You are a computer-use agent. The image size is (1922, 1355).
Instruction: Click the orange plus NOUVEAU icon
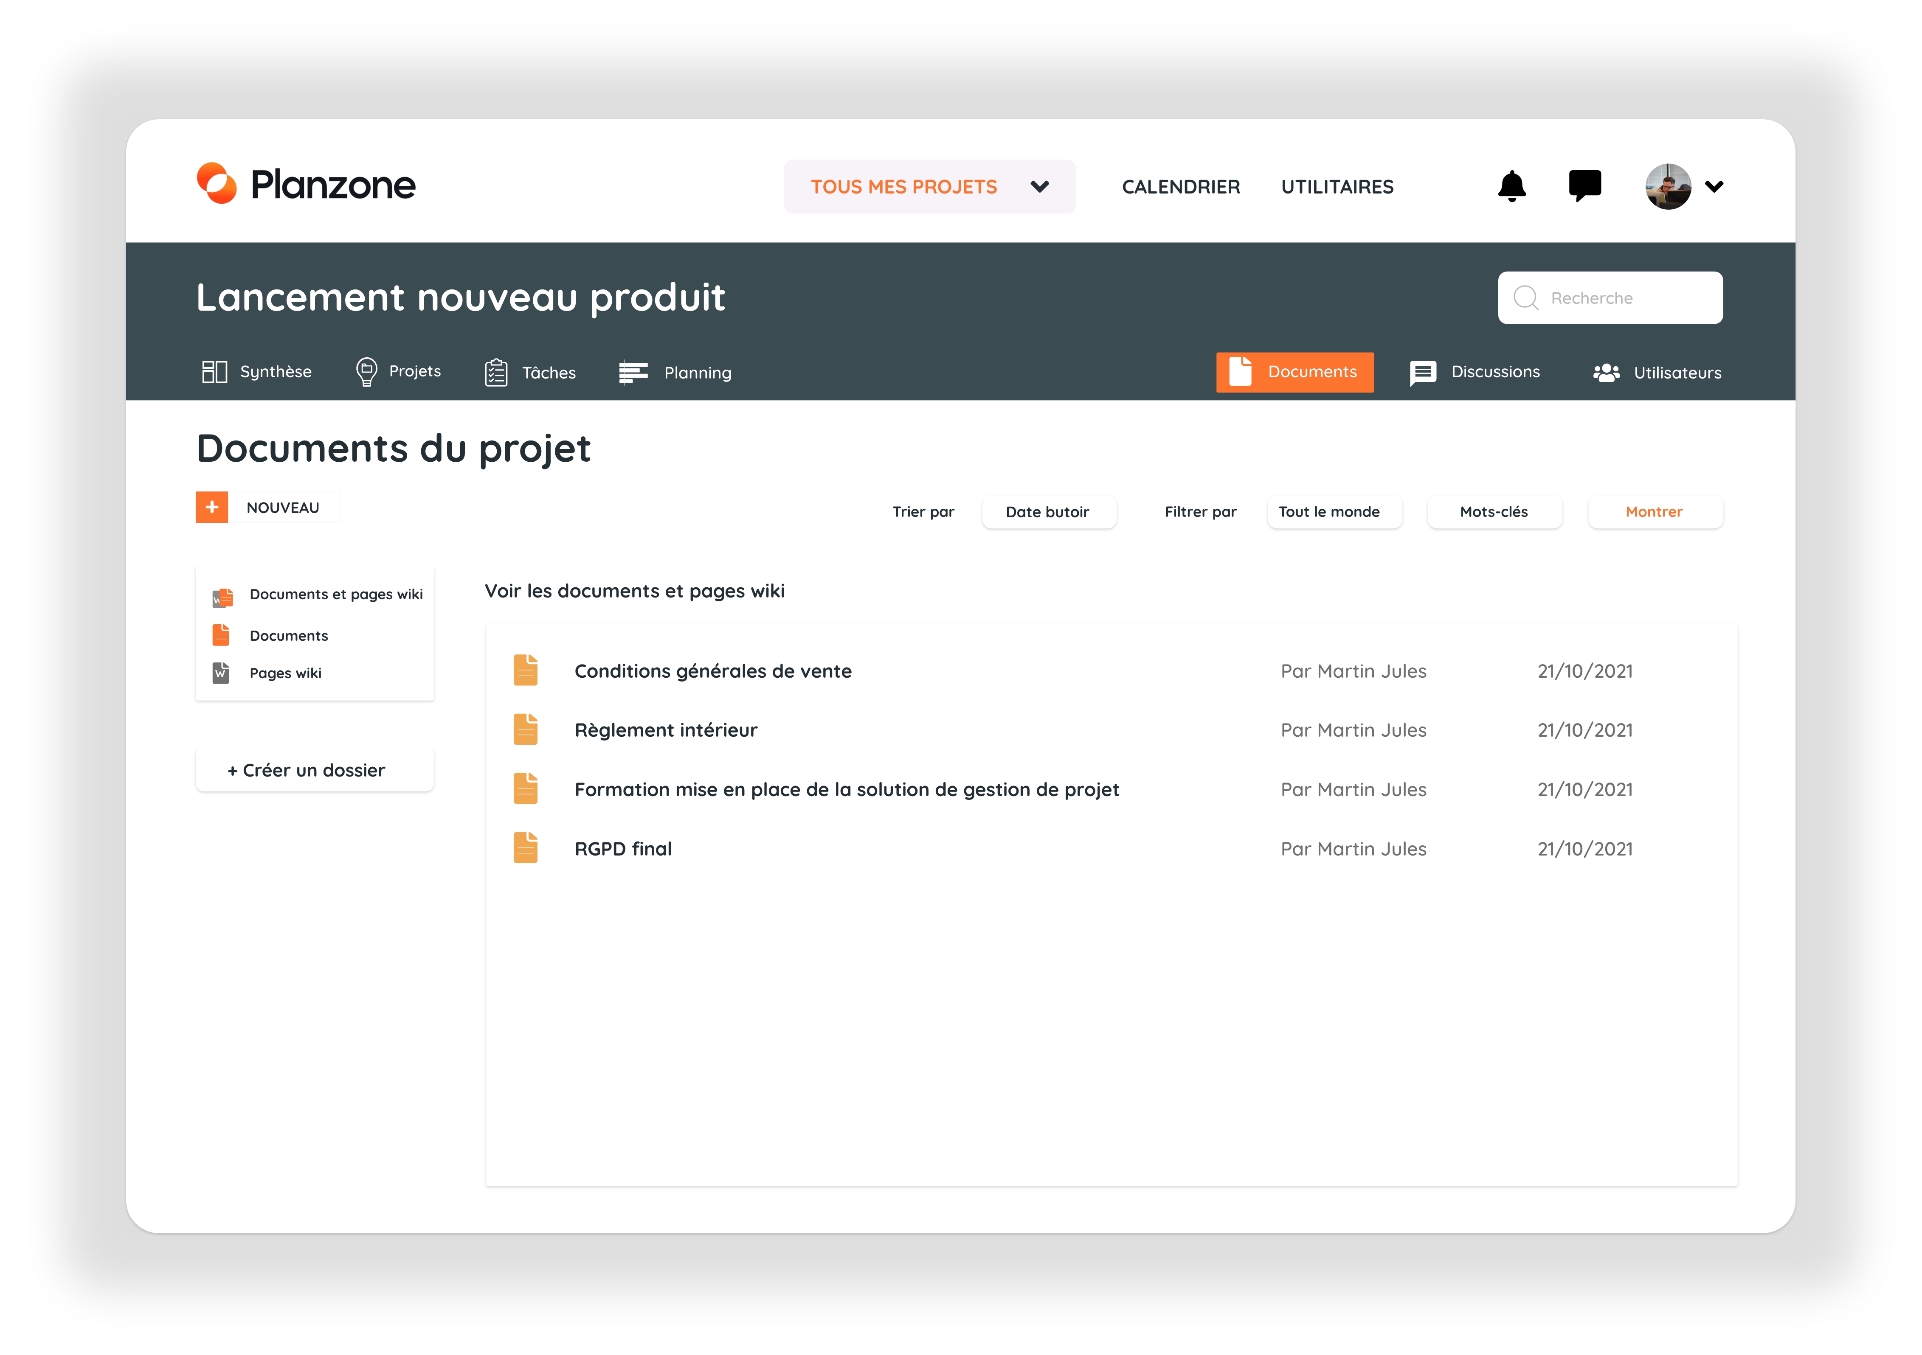[x=212, y=507]
